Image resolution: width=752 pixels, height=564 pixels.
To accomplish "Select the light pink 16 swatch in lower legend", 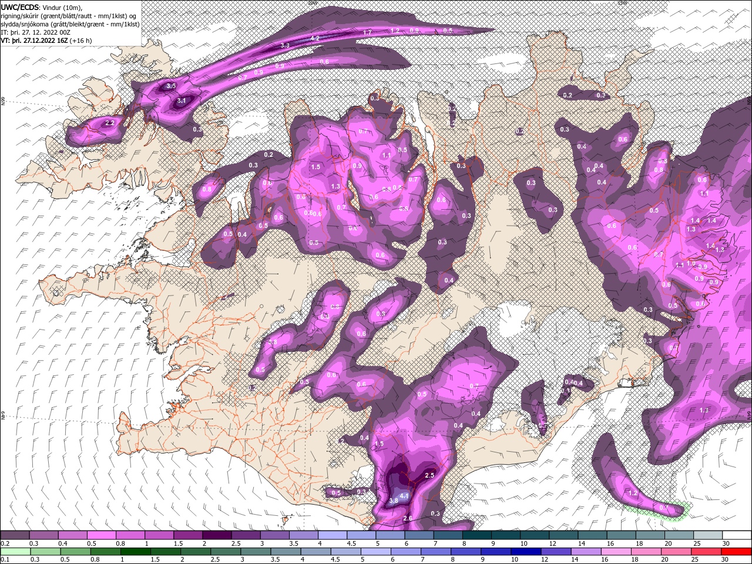I will (616, 552).
